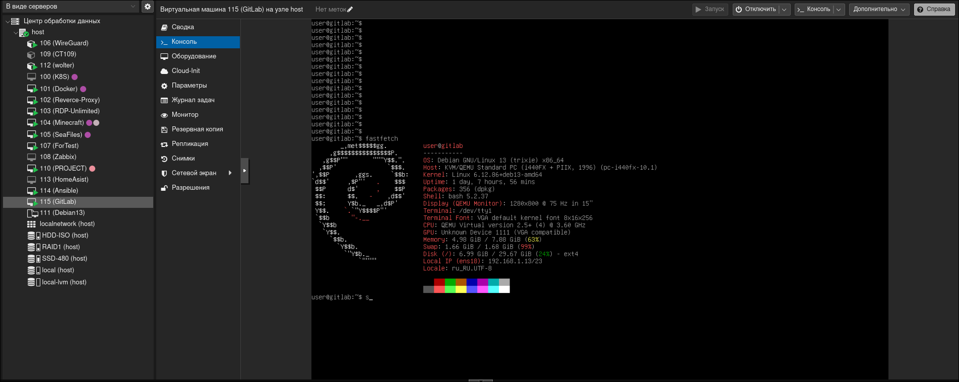Click the Console button in top toolbar
The width and height of the screenshot is (959, 382).
pyautogui.click(x=814, y=10)
